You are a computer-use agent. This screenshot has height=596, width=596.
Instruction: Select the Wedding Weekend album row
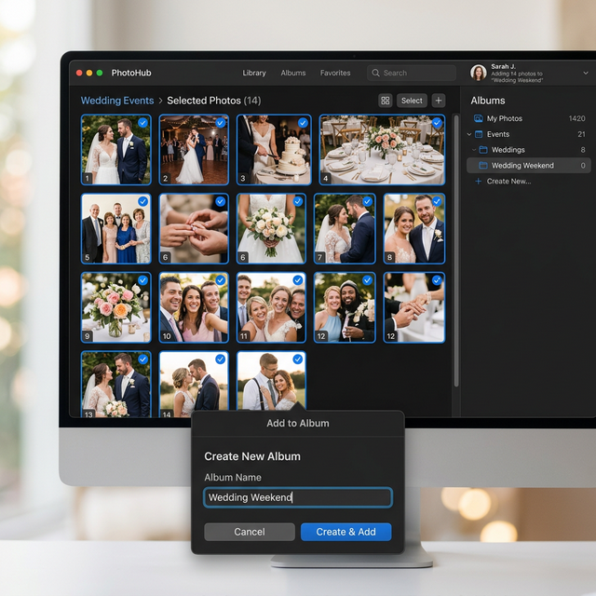[x=529, y=166]
